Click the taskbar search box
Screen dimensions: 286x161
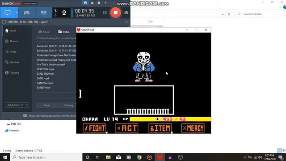46,157
